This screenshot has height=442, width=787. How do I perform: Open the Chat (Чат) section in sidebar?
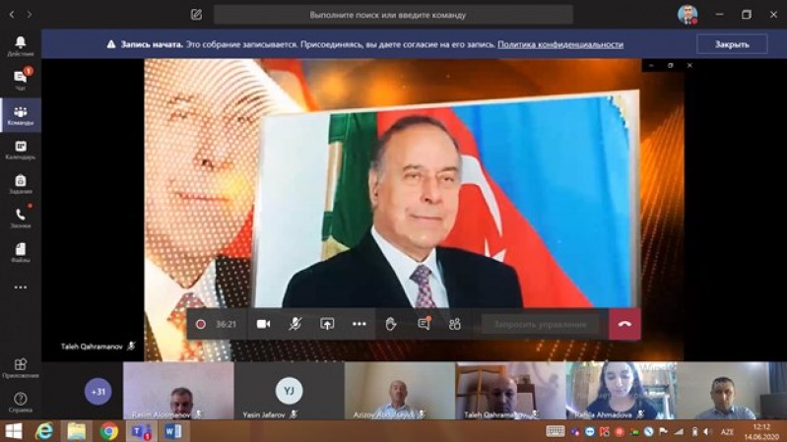point(20,79)
